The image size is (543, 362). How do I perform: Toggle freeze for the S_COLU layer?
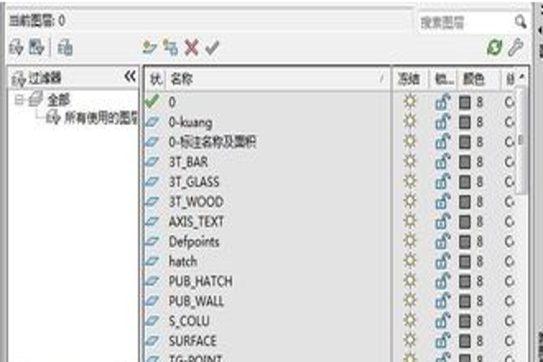tap(410, 320)
